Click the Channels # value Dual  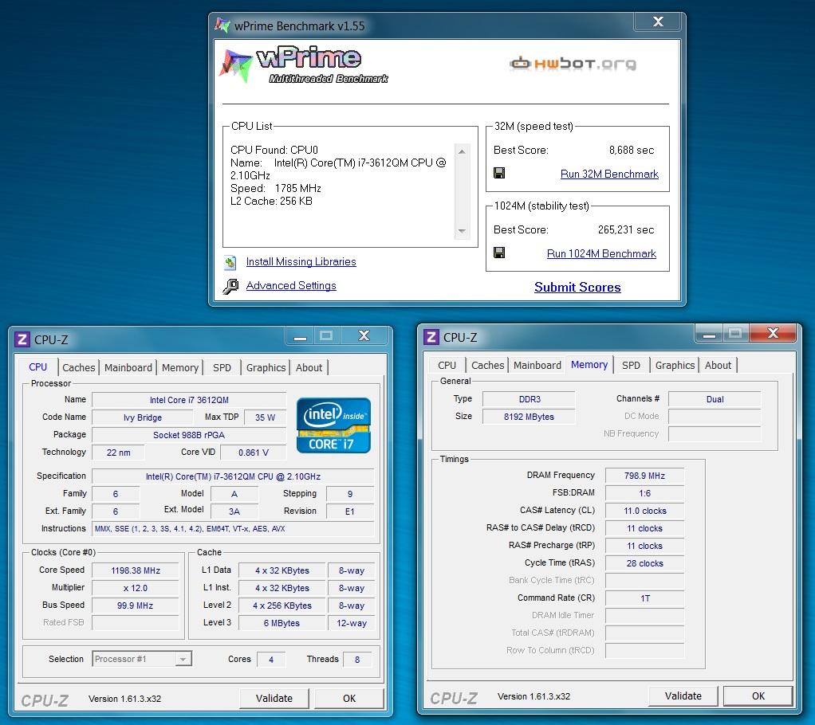point(715,399)
